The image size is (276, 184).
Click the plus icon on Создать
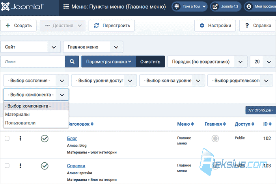[8, 26]
